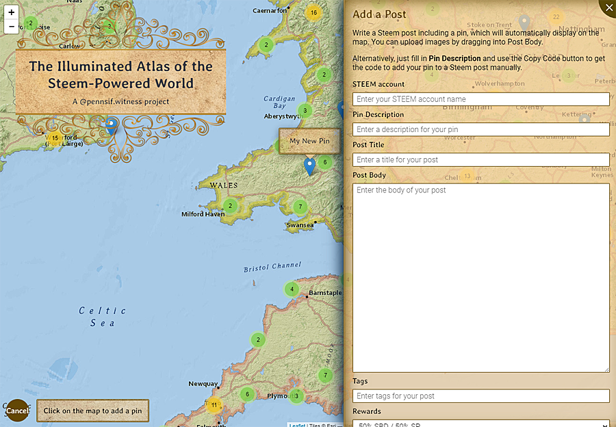Close the Add a Post panel
The image size is (616, 427).
coord(608,8)
